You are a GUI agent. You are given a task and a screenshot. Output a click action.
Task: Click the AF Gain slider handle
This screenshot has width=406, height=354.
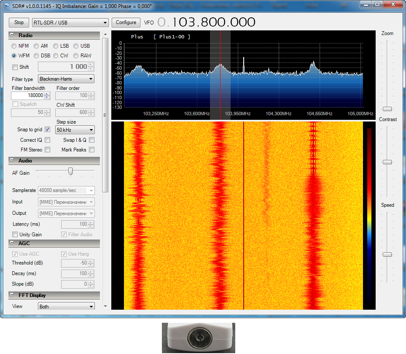pos(70,171)
